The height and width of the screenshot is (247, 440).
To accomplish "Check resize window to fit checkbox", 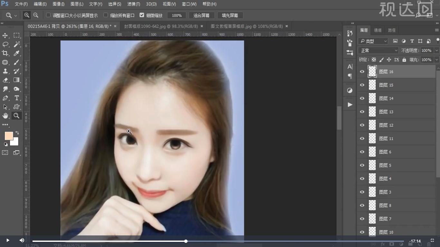I will (x=48, y=15).
